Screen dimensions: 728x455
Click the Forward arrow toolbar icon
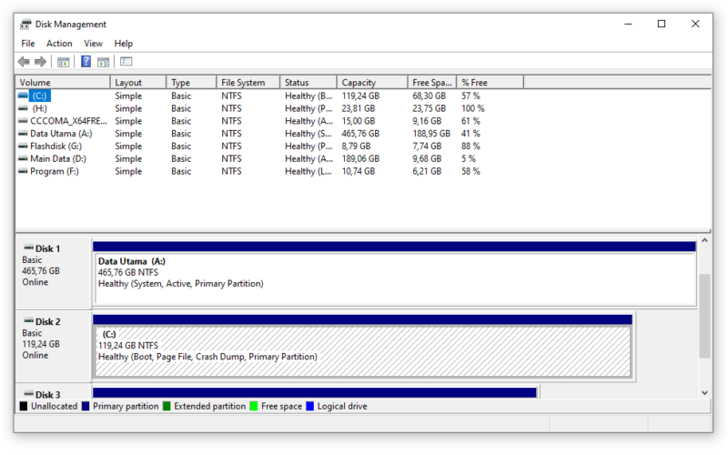pyautogui.click(x=41, y=61)
